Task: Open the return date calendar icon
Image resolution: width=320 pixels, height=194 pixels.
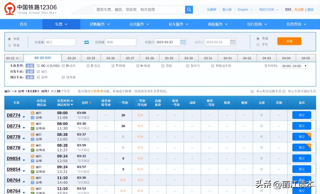Action: [x=232, y=42]
